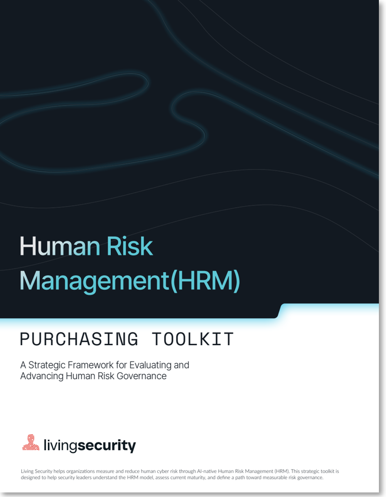Click the second line of the footer description
Screen dimensions: 386x497
click(172, 478)
